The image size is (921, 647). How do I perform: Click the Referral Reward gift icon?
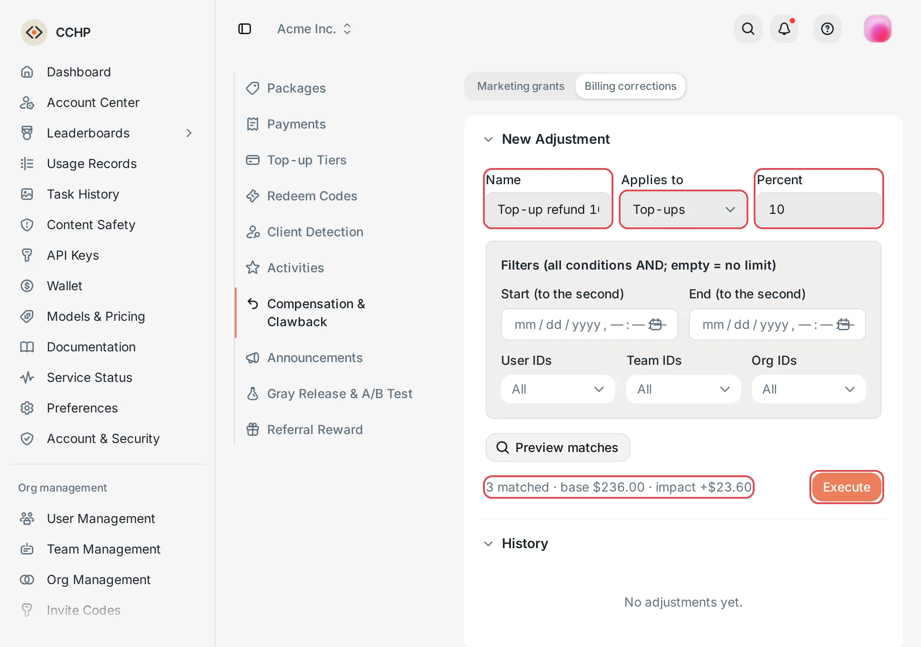[x=253, y=430]
